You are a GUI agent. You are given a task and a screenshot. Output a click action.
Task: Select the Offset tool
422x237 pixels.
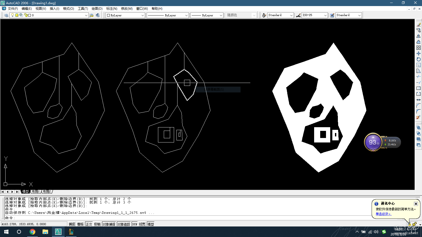pos(419,42)
